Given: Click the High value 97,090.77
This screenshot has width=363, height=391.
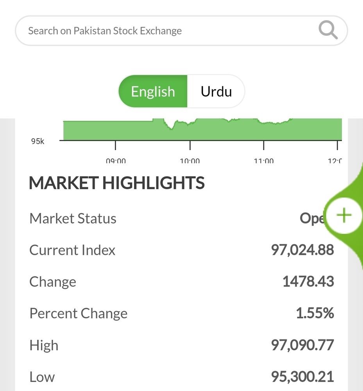Looking at the screenshot, I should pos(302,345).
